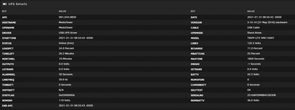The height and width of the screenshot is (110, 295).
Task: Select the UPS Details panel title
Action: (18, 4)
